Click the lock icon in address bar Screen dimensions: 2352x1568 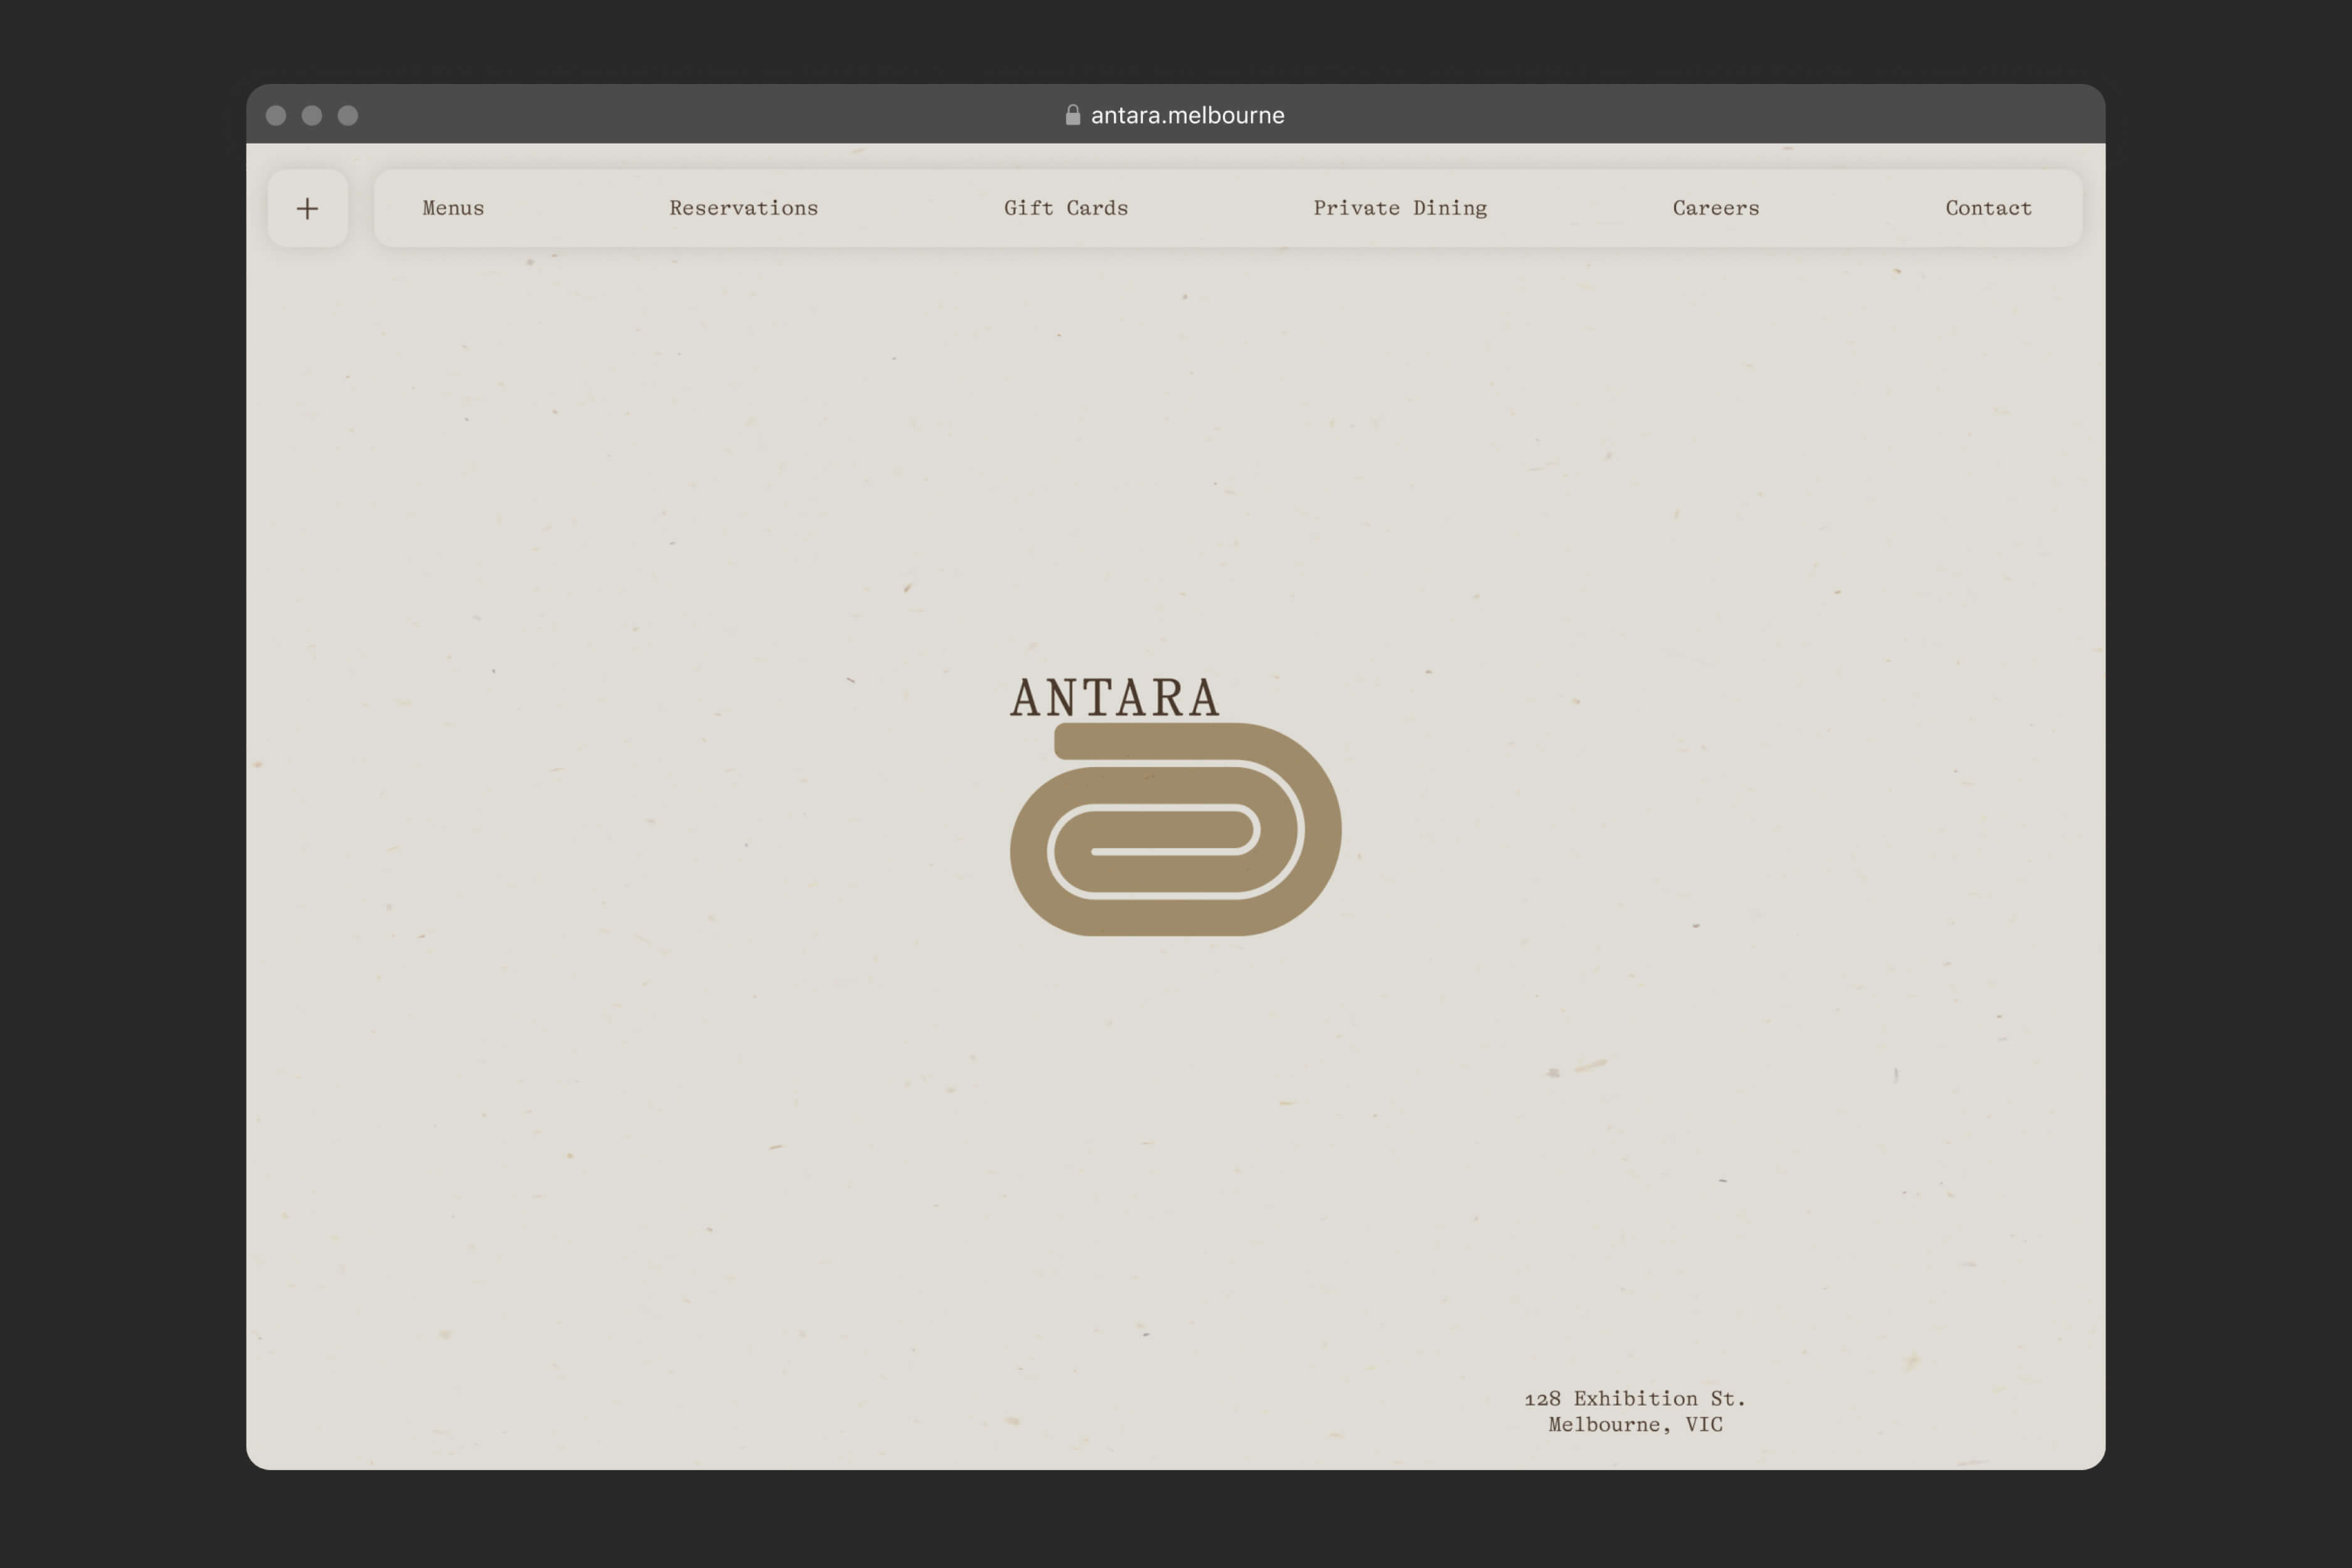pos(1072,115)
